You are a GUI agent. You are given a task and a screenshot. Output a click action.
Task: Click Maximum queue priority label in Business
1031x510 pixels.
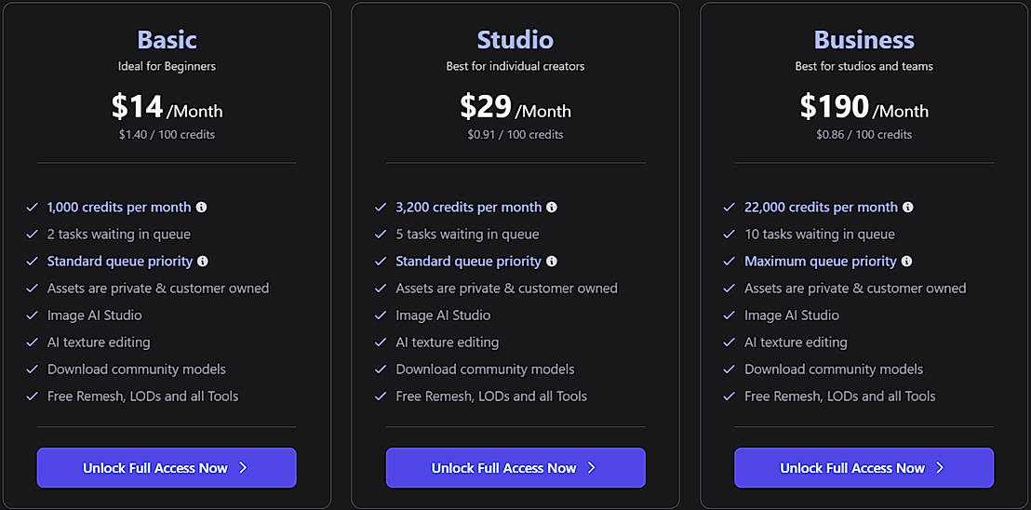820,262
